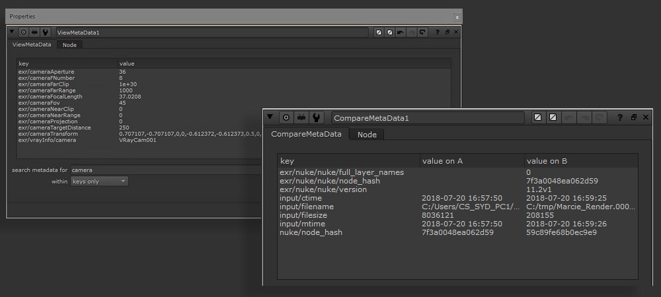Image resolution: width=661 pixels, height=297 pixels.
Task: Center CompareMetaData1 node using target icon
Action: tap(286, 117)
